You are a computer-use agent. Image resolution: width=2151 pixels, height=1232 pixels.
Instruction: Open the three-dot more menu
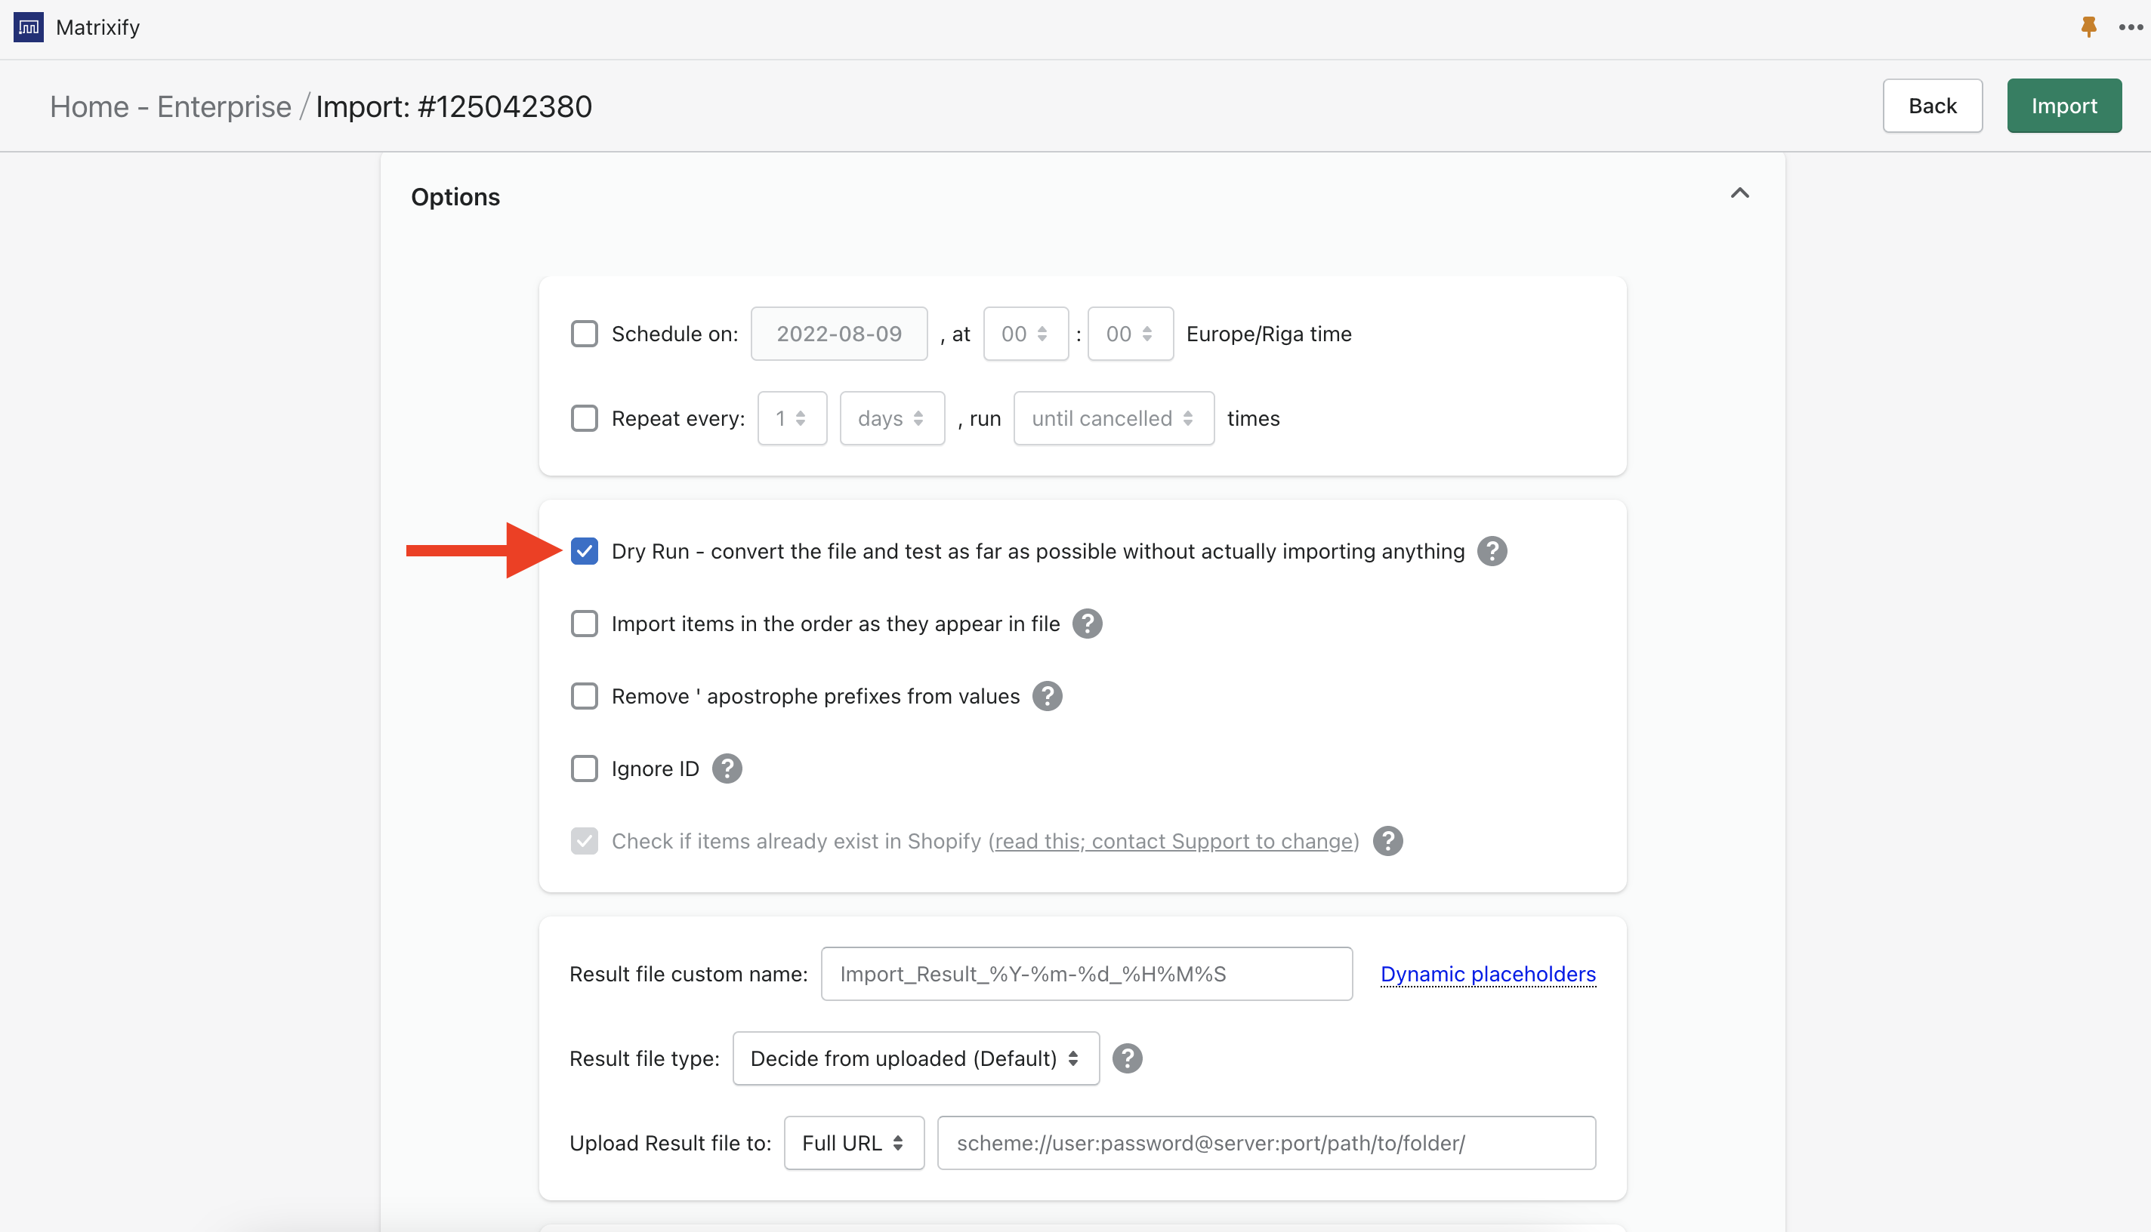[x=2130, y=27]
